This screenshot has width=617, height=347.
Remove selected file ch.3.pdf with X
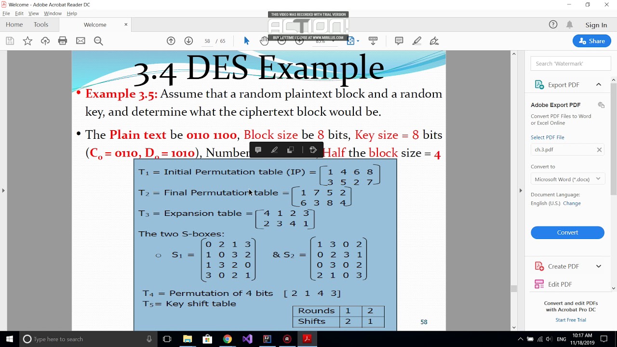click(x=599, y=150)
